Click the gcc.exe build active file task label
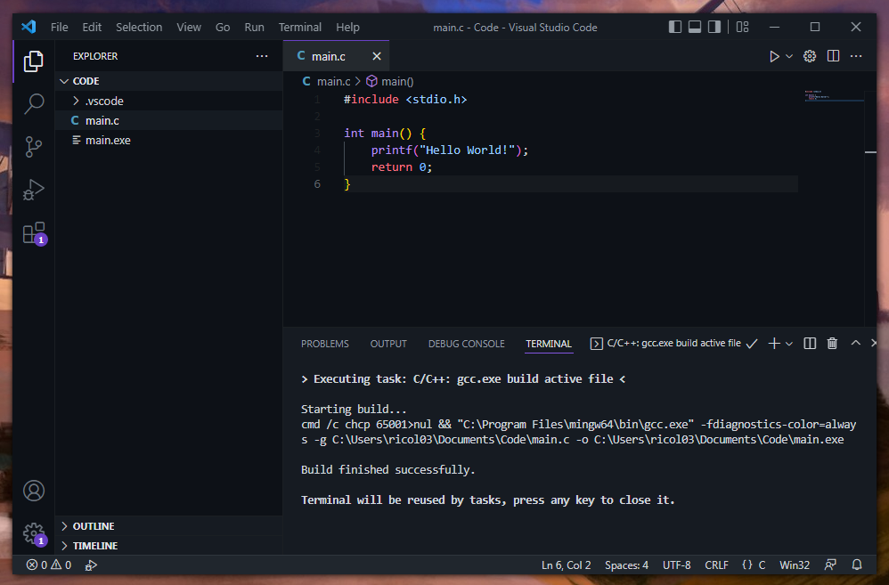The width and height of the screenshot is (889, 585). click(673, 343)
